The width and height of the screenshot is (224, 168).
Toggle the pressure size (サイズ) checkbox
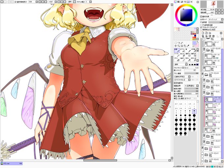point(185,98)
